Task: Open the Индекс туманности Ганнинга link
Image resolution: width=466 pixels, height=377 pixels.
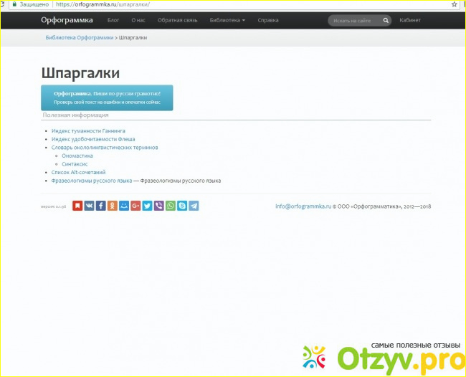Action: [x=88, y=131]
